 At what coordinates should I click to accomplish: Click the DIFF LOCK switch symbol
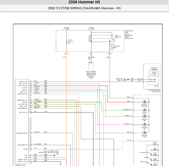(x=150, y=153)
